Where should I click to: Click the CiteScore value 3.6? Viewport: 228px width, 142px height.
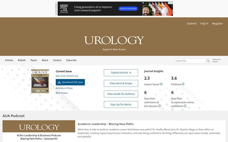pyautogui.click(x=174, y=78)
